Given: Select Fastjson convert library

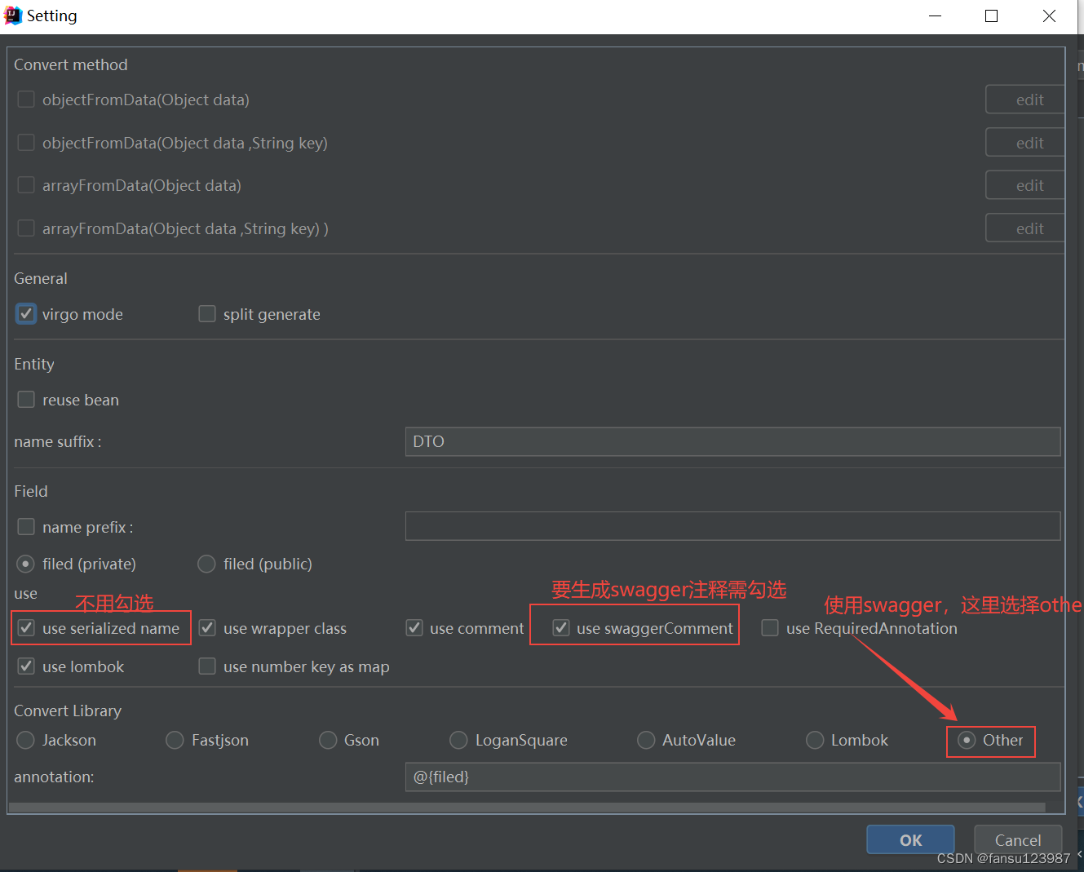Looking at the screenshot, I should 175,740.
